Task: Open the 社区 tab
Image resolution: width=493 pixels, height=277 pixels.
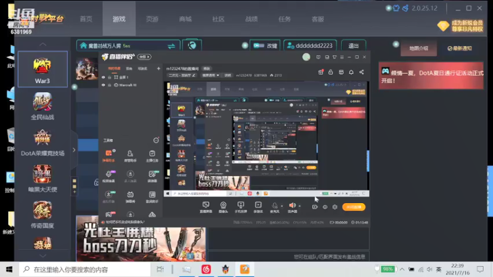Action: click(218, 19)
